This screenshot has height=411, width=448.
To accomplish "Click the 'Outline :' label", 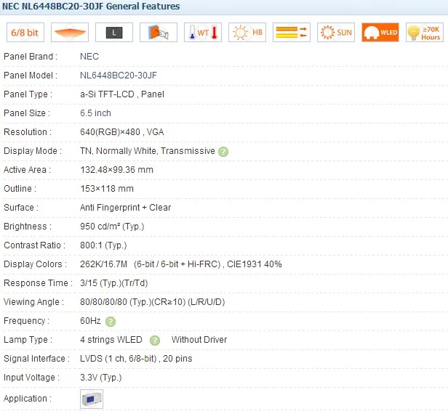I will point(20,189).
